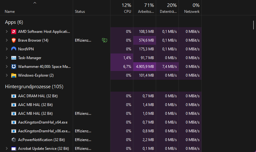This screenshot has width=256, height=152.
Task: Expand the Acrobat Update Service entry
Action: coord(7,149)
